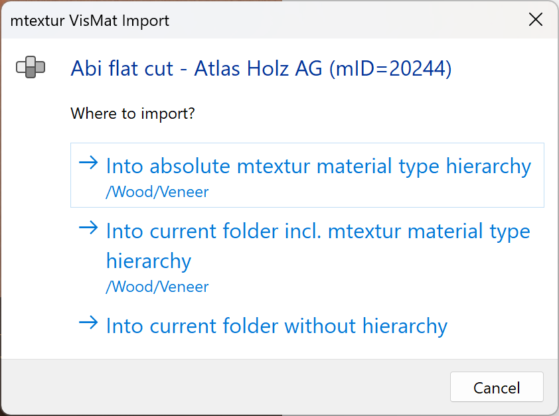Screen dimensions: 559x416
Task: Choose import into absolute mtextur material type hierarchy
Action: point(317,166)
